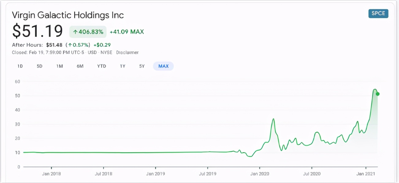Click the 20 y-axis label
Image resolution: width=399 pixels, height=183 pixels.
click(17, 138)
